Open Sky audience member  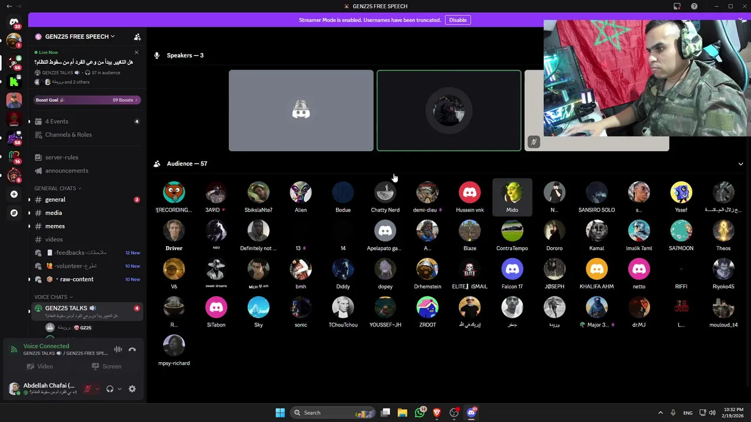(258, 312)
